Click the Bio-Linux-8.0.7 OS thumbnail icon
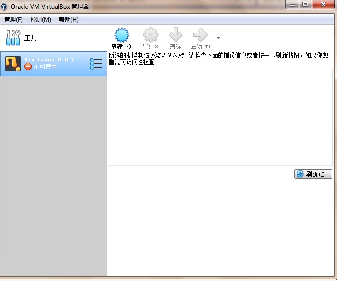Screen dimensions: 337x281 [13, 64]
